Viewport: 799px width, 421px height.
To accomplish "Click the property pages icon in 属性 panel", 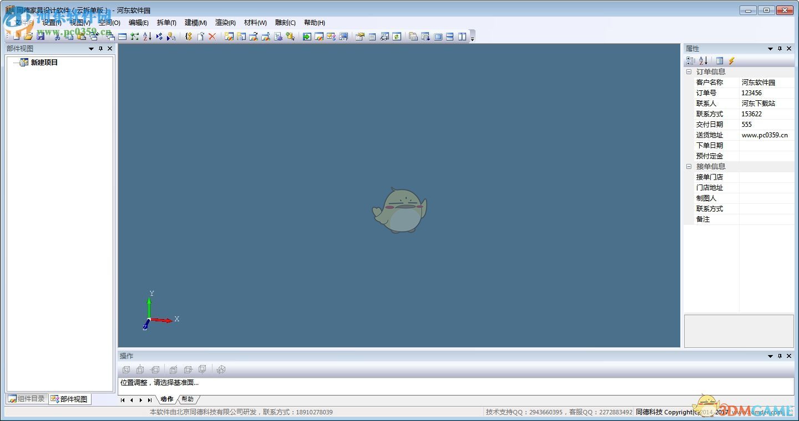I will [x=719, y=61].
